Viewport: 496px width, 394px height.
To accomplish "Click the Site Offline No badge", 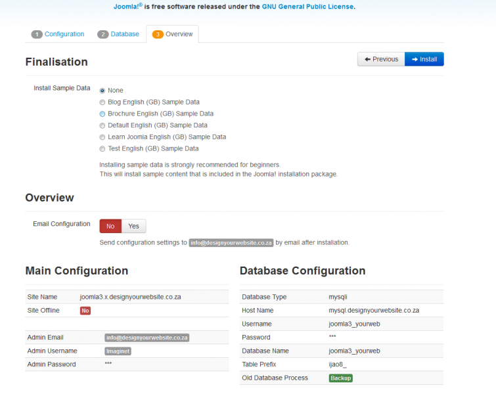I will pos(85,311).
